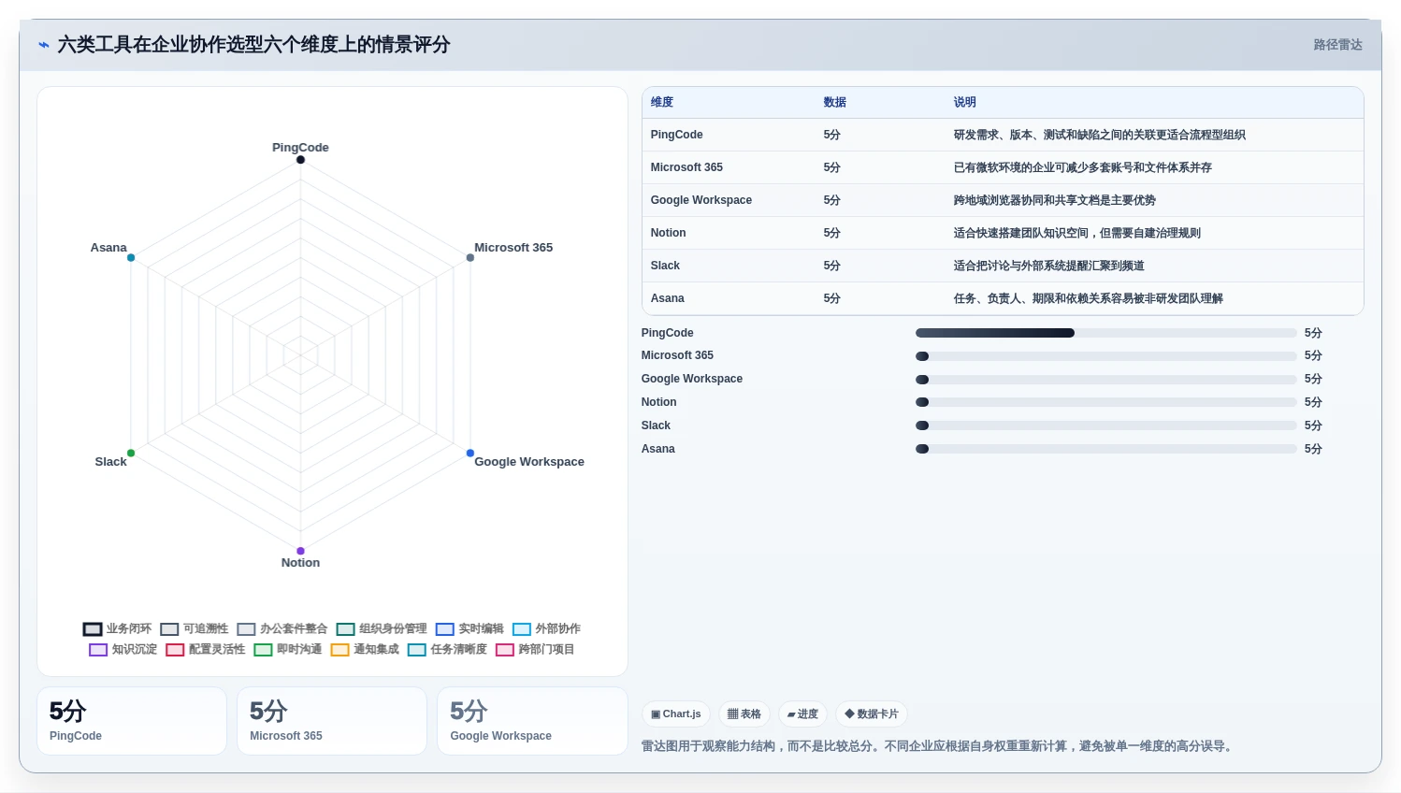Click the Notion progress bar

click(x=1106, y=403)
